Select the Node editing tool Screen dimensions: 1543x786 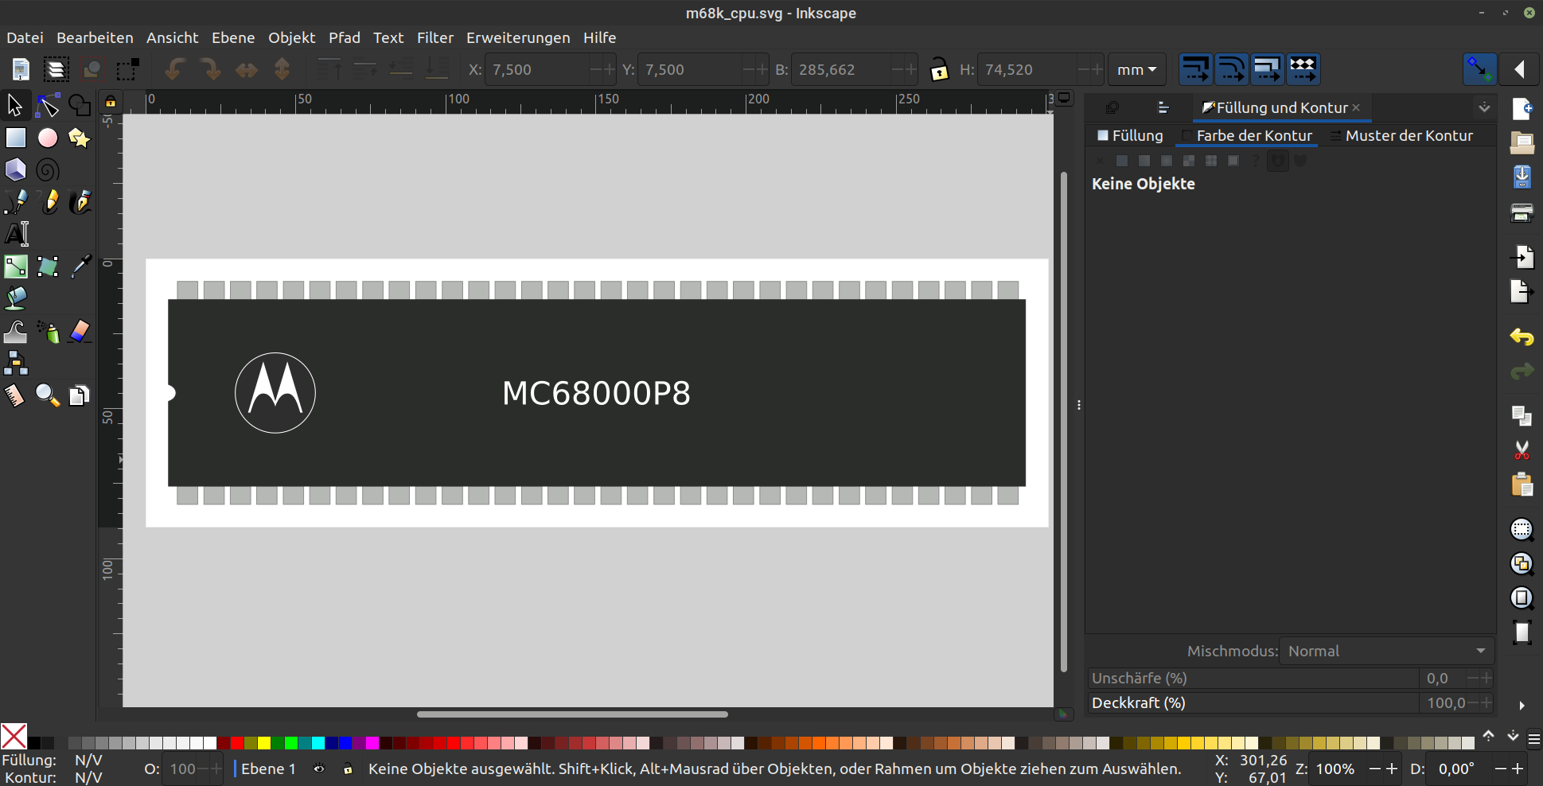pyautogui.click(x=48, y=105)
